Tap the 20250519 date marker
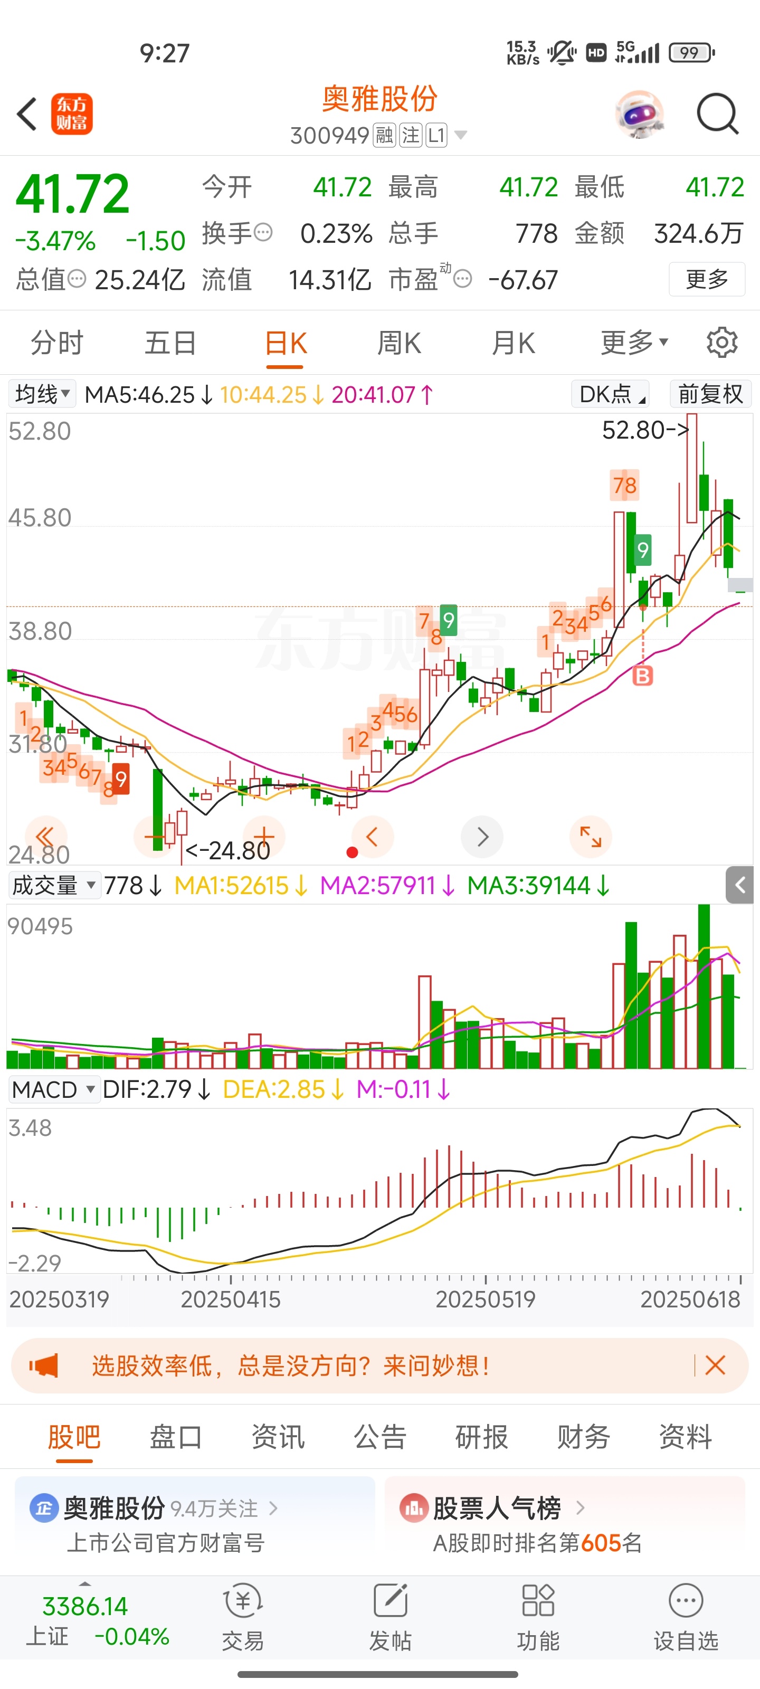Screen dimensions: 760x1689 [486, 1299]
